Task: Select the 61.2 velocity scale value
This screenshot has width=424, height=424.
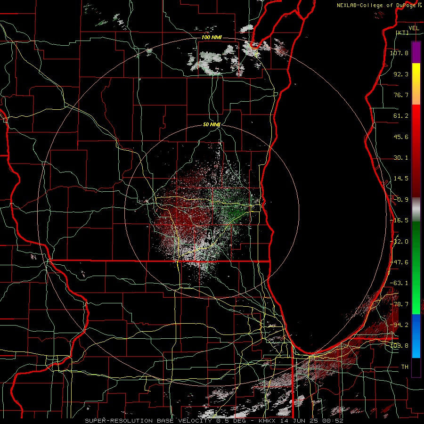Action: (x=401, y=116)
